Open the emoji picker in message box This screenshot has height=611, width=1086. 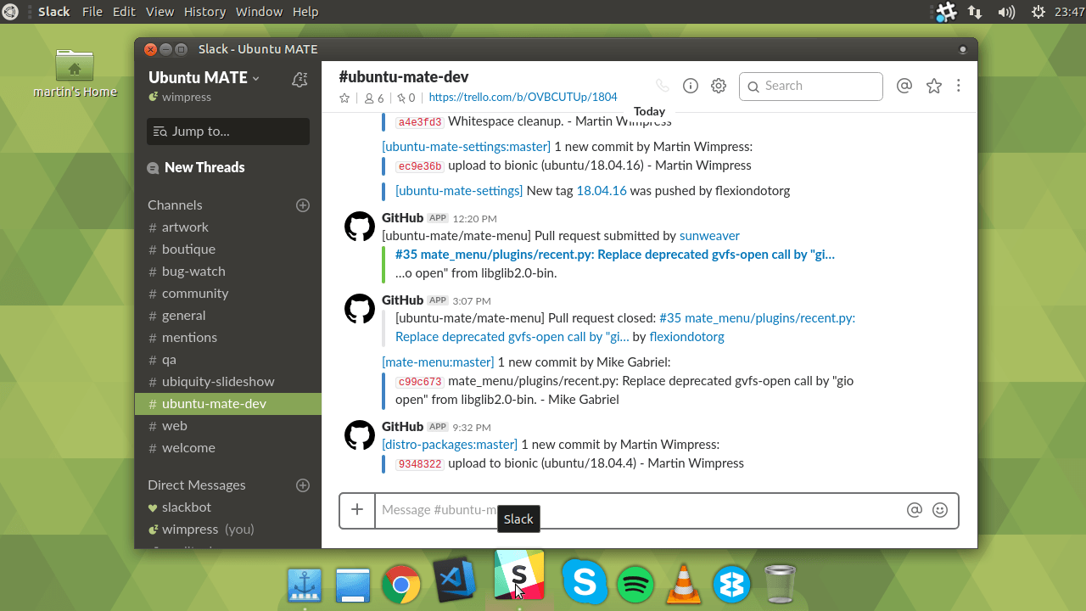click(939, 510)
